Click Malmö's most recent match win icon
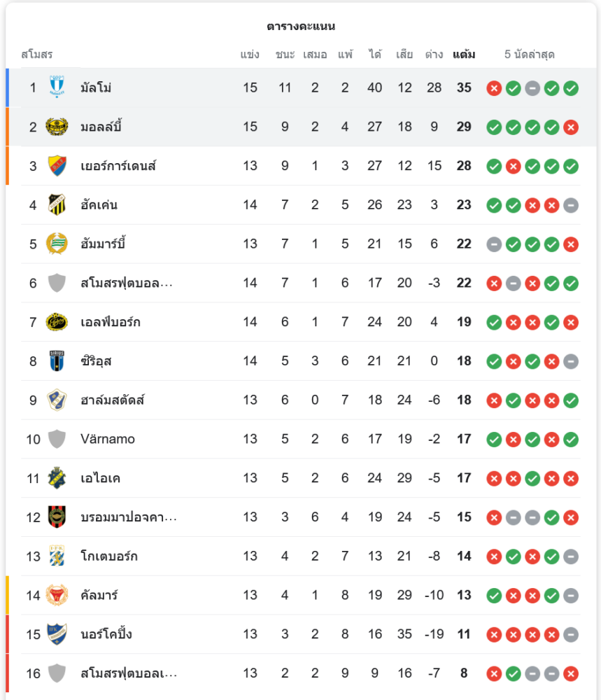The width and height of the screenshot is (601, 700). click(571, 88)
